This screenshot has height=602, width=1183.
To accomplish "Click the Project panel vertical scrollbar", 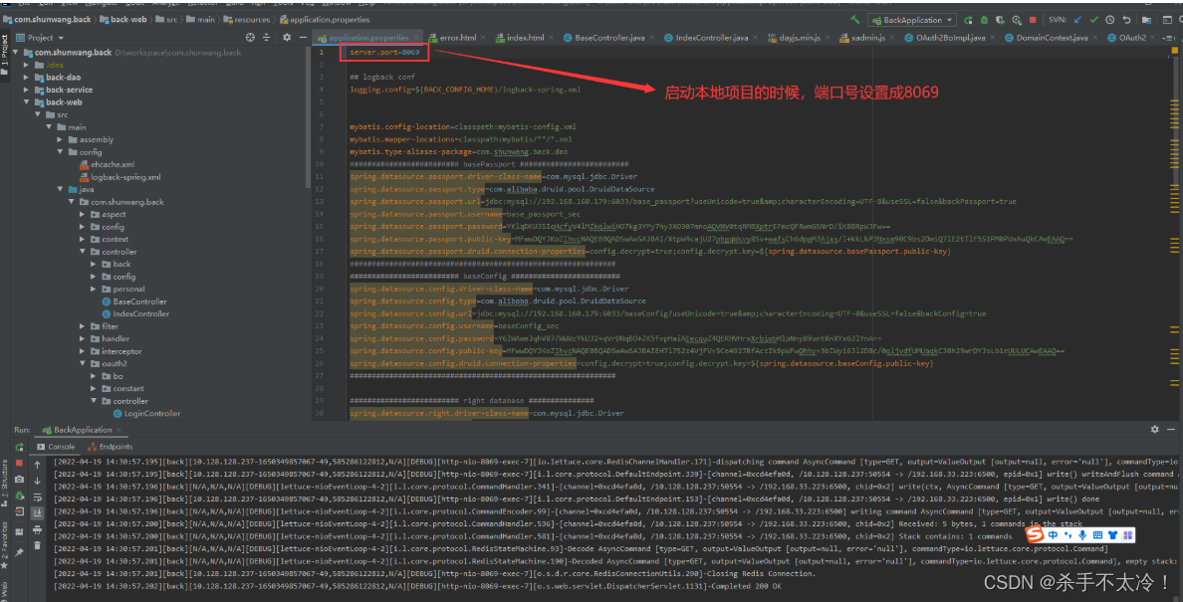I will pyautogui.click(x=308, y=116).
